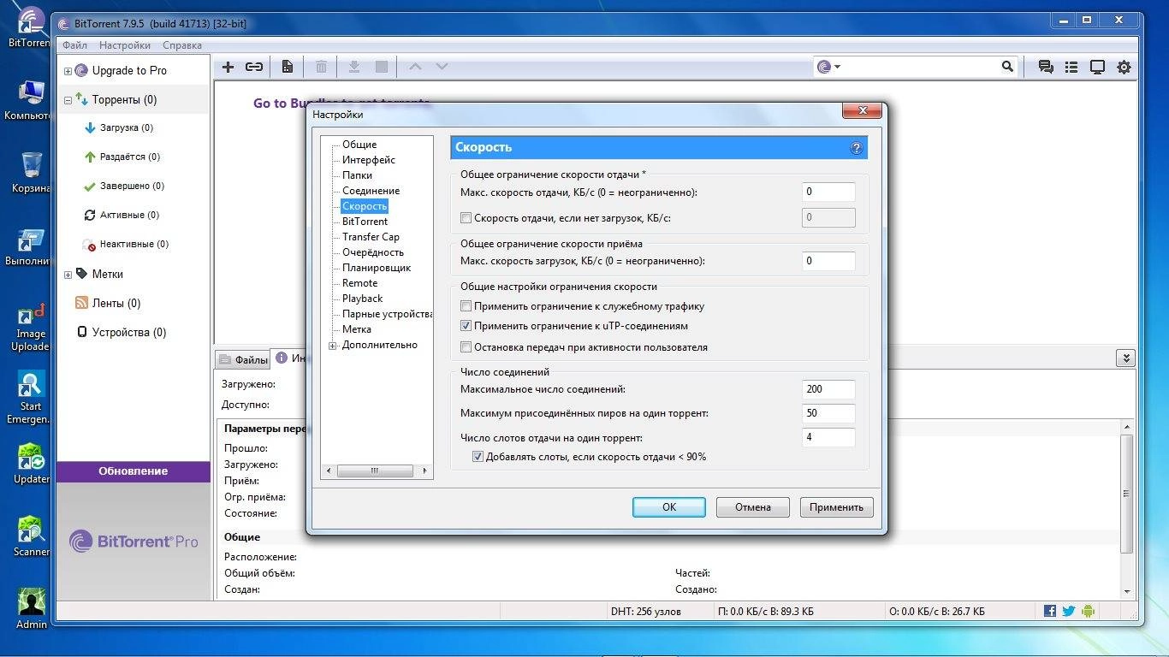This screenshot has height=657, width=1169.
Task: Open the chat bubbles toolbar icon
Action: pos(1045,67)
